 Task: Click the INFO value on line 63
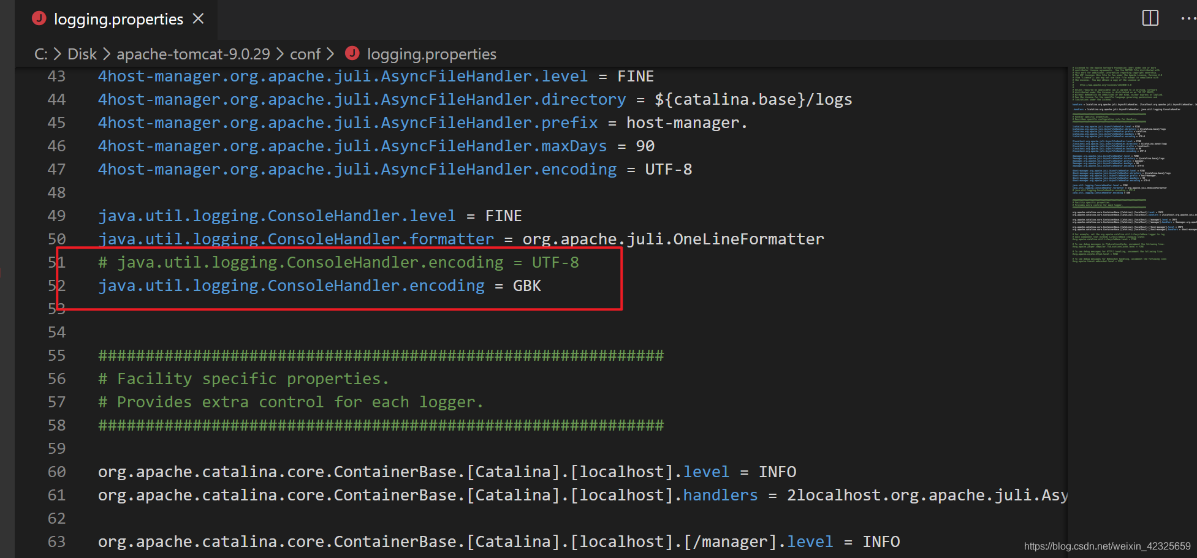pos(881,542)
